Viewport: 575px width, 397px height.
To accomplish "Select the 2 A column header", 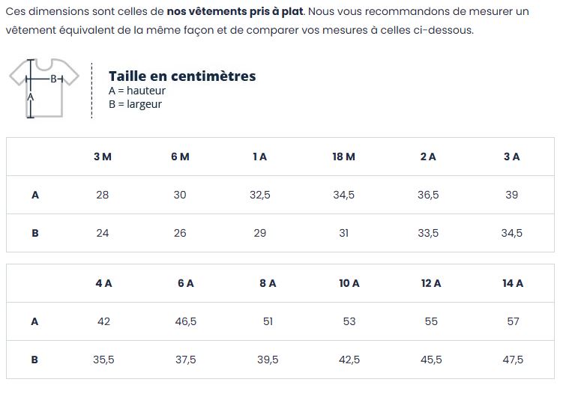I will tap(428, 157).
